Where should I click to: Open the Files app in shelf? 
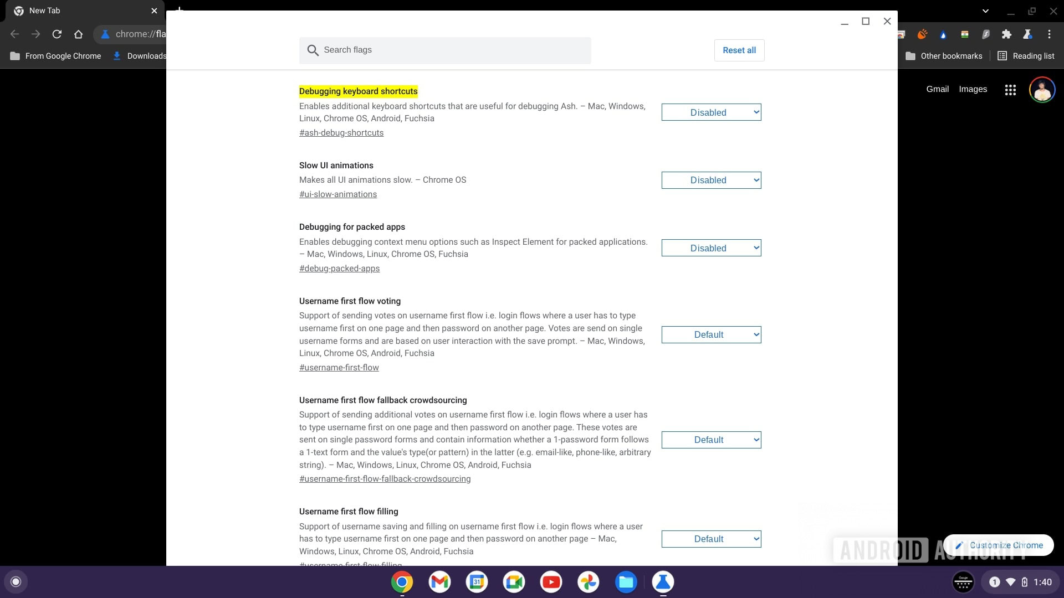tap(626, 582)
